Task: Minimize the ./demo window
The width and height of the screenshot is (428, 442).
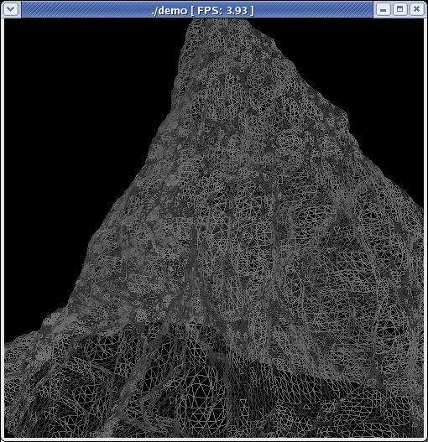Action: (x=383, y=9)
